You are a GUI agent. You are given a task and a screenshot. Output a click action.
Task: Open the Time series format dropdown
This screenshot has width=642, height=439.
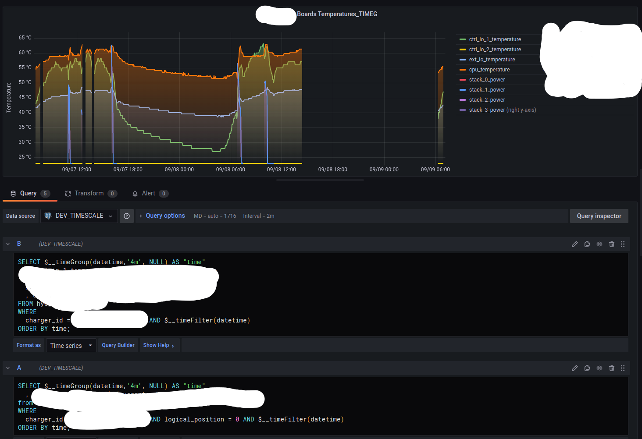click(71, 345)
